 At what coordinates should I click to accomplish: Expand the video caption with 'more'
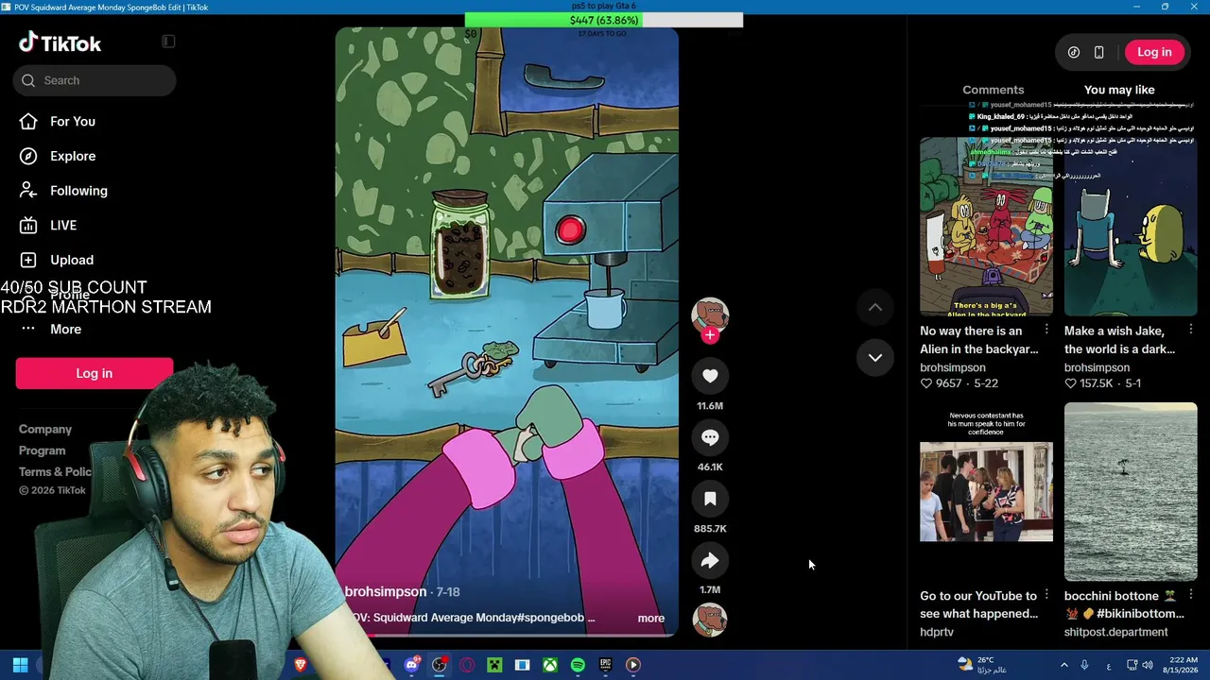650,618
